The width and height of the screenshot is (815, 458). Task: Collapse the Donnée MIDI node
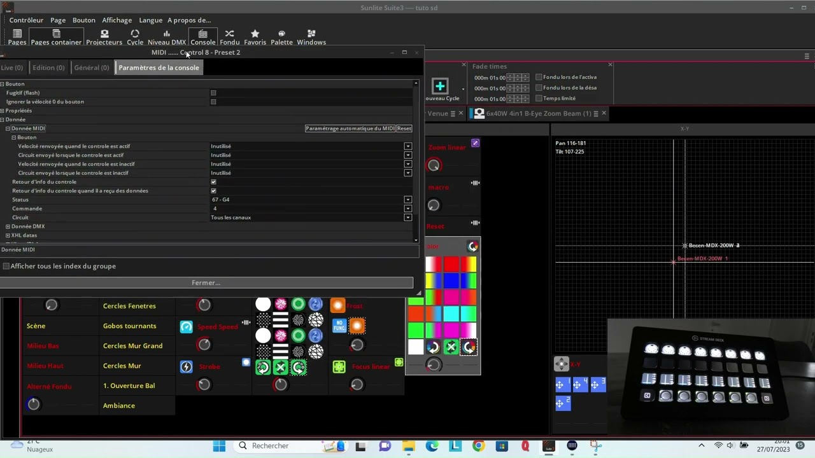[8, 128]
